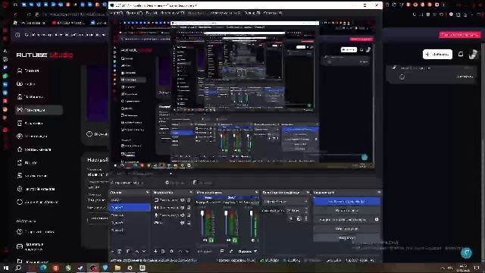Lock the speaker audio source
The height and width of the screenshot is (273, 485).
[189, 207]
